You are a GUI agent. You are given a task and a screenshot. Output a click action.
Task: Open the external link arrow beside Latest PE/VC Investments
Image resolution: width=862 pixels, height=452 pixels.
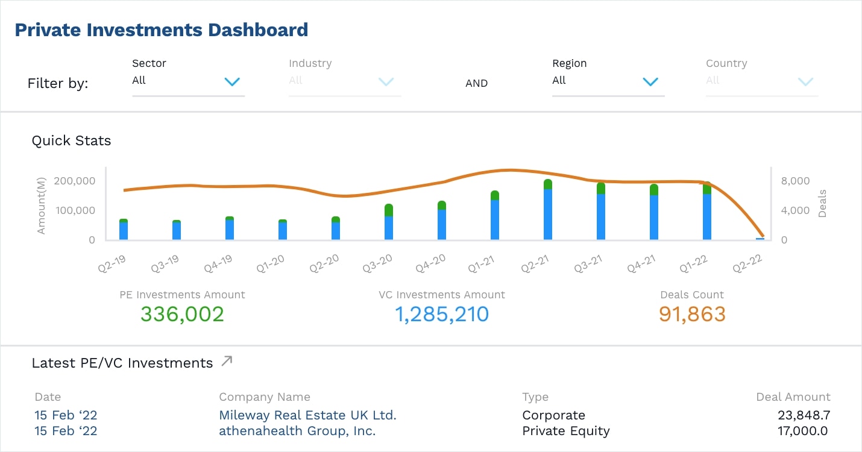(x=226, y=360)
